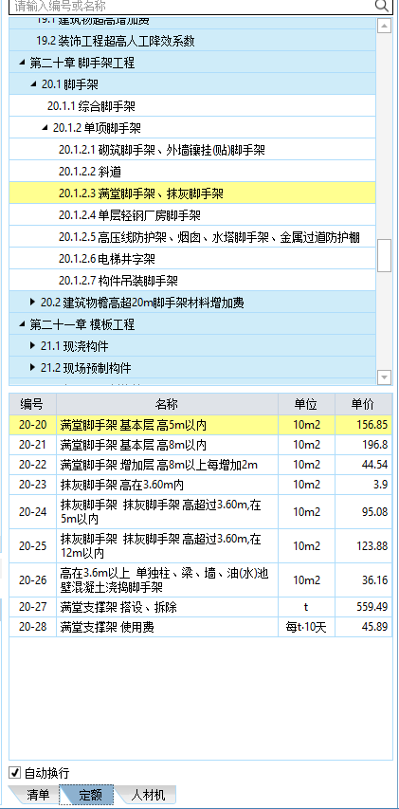Viewport: 399px width, 809px height.
Task: Select 20.1.2.2 斜道 tree item
Action: point(192,172)
